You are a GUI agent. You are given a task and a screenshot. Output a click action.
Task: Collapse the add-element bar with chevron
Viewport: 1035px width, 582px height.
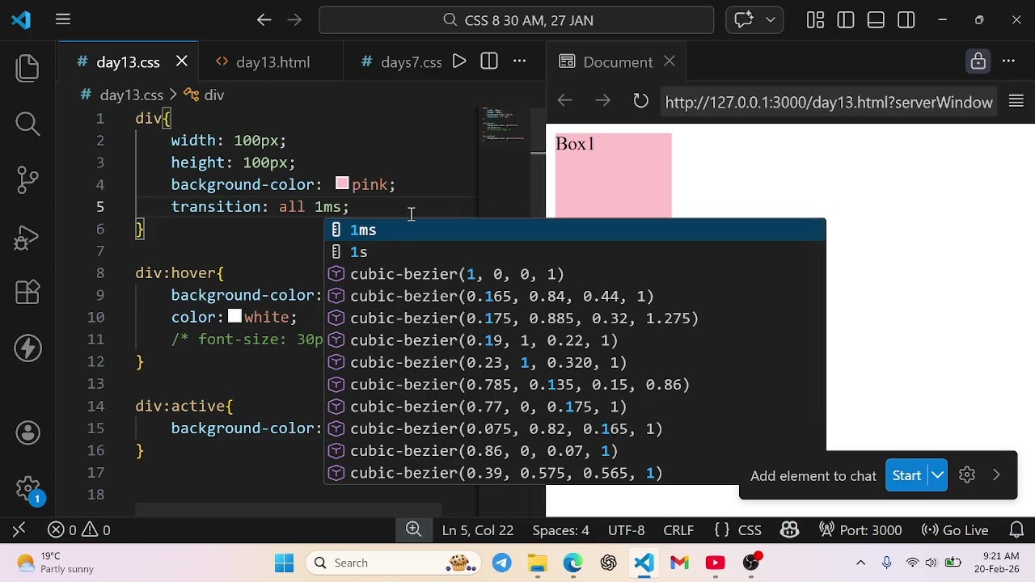[x=996, y=475]
